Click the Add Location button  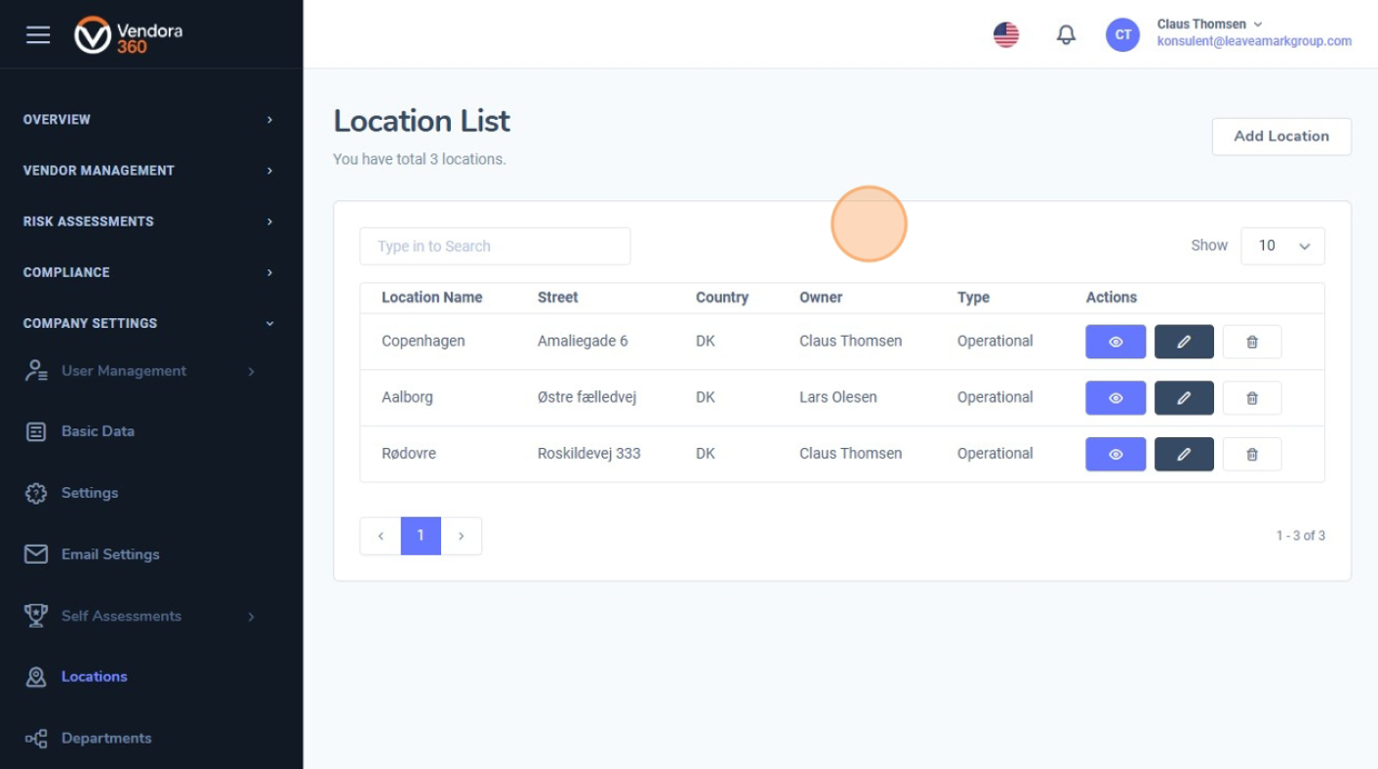pyautogui.click(x=1281, y=137)
